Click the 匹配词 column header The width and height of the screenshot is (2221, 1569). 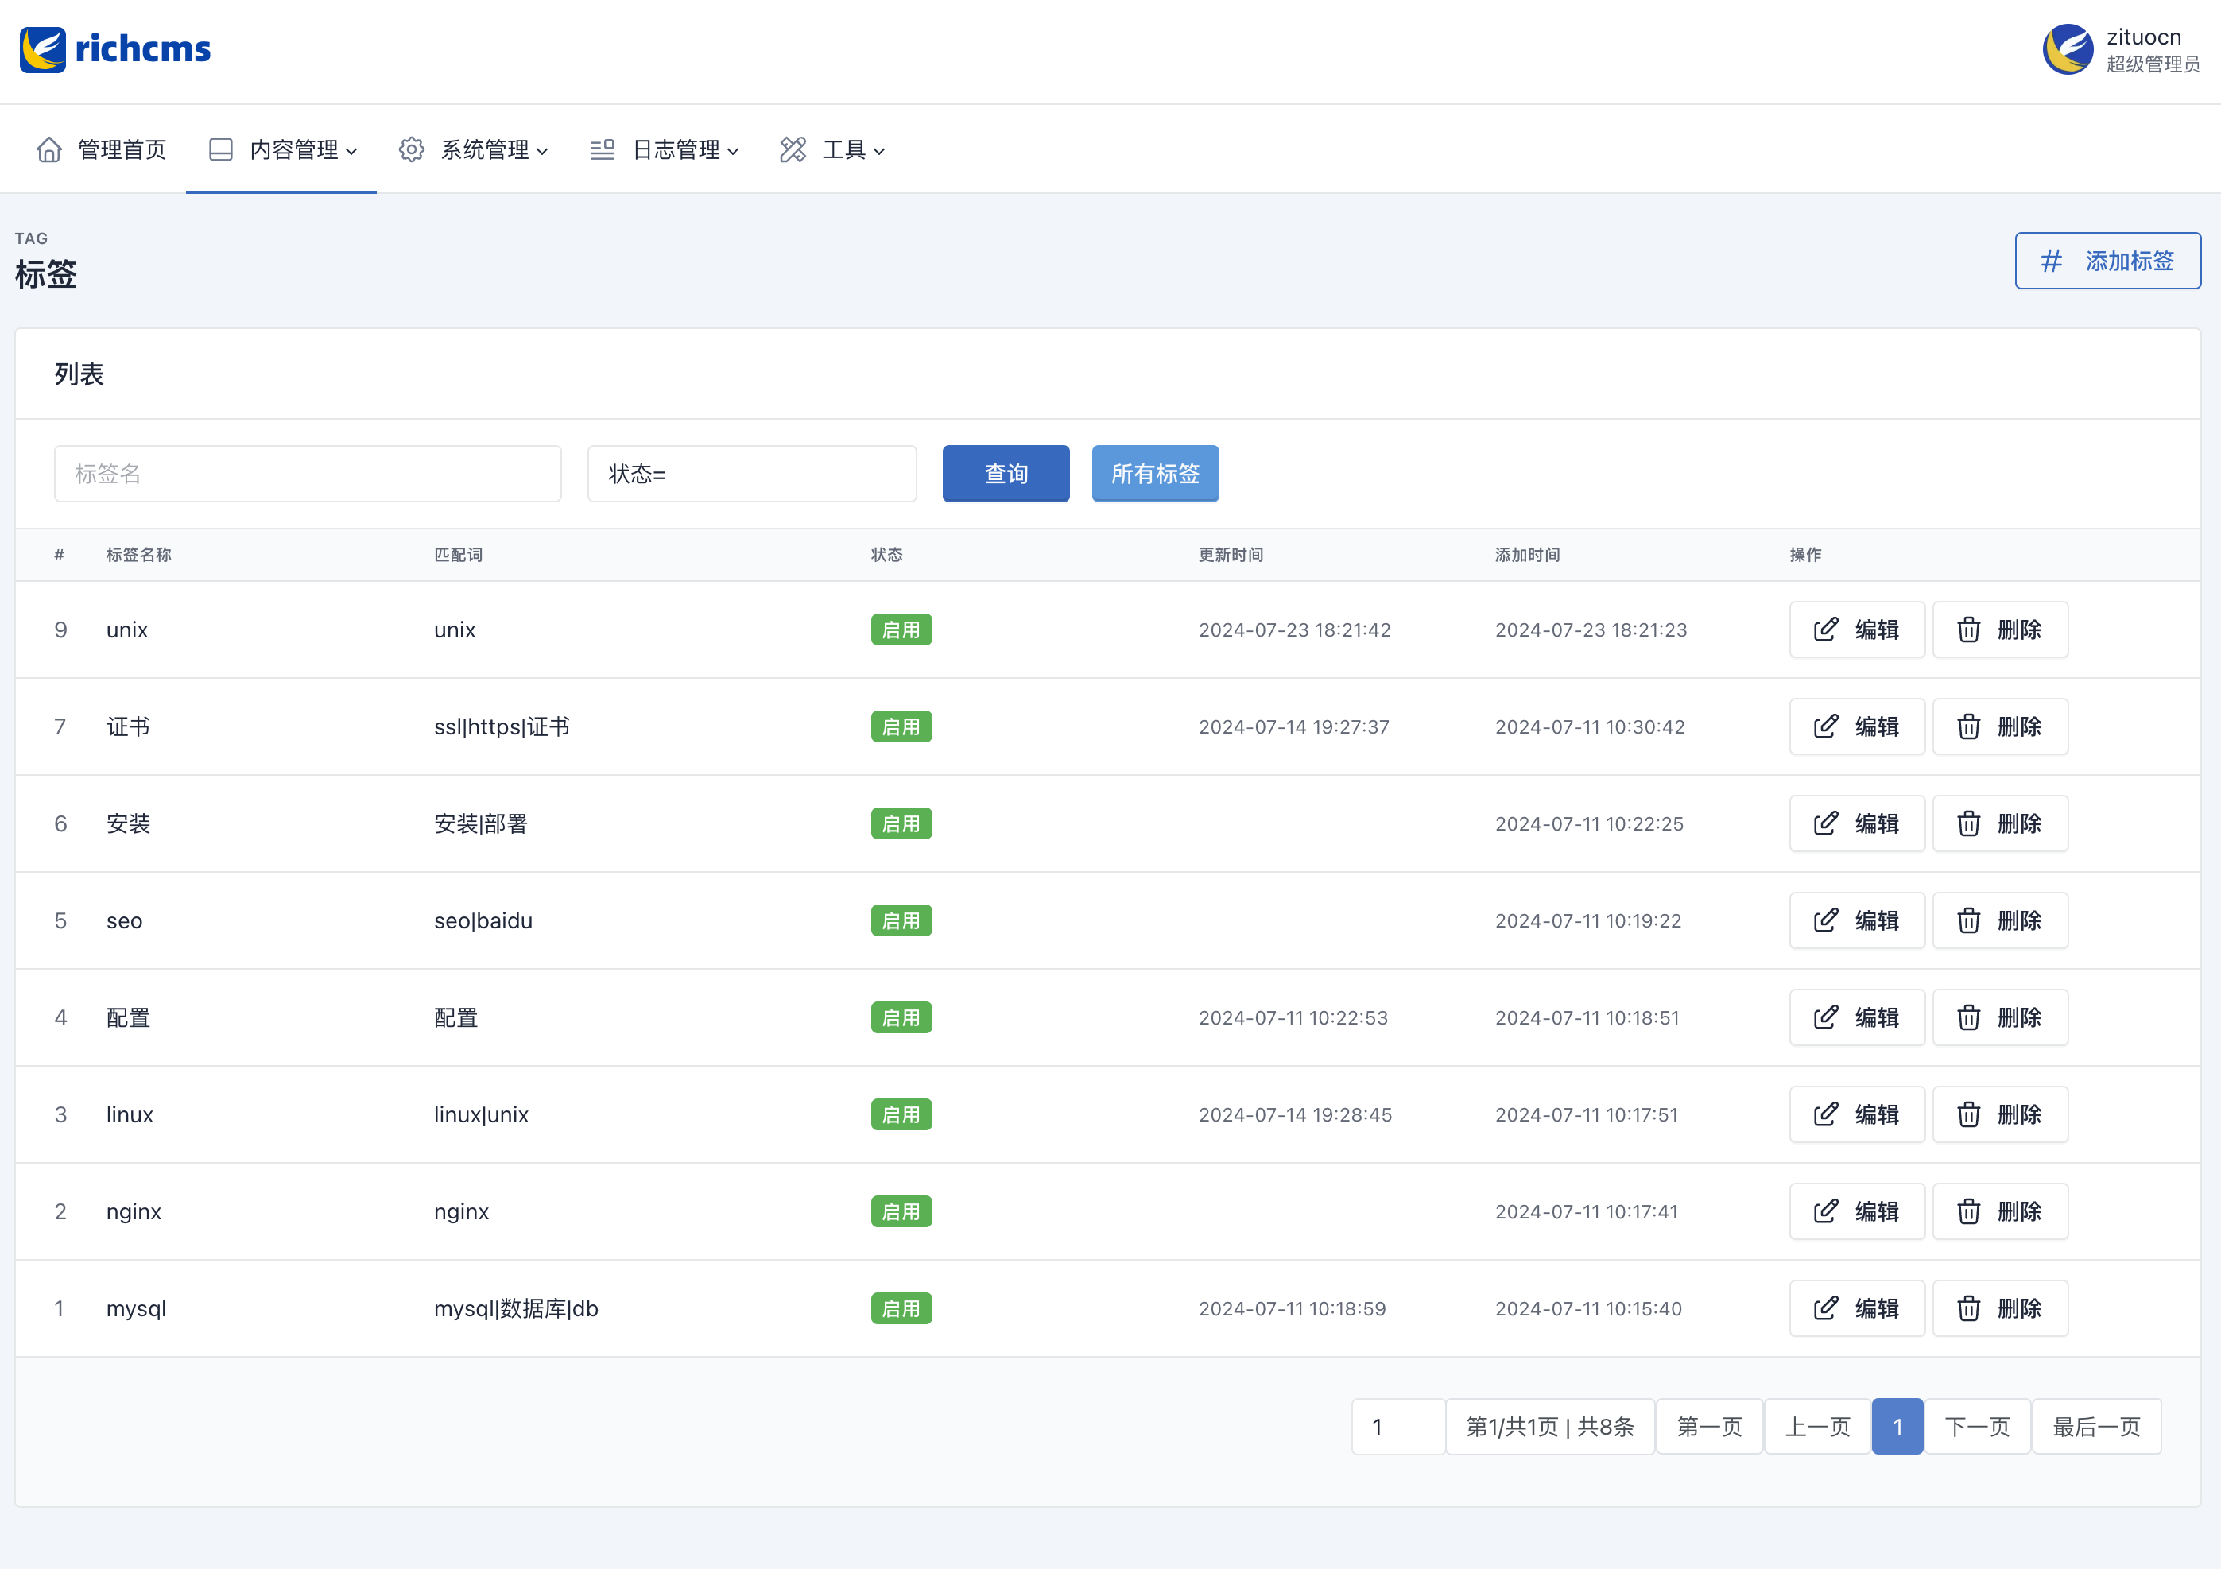tap(459, 554)
